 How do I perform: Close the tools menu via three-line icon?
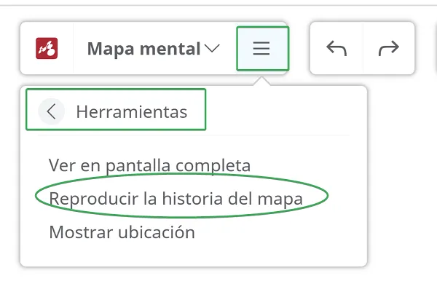pos(261,49)
